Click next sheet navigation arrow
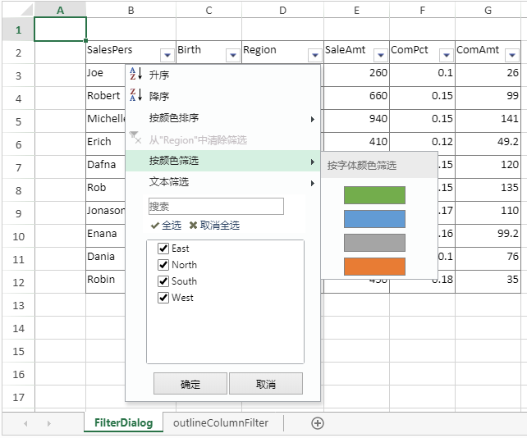Viewport: 527px width, 438px height. click(x=49, y=423)
